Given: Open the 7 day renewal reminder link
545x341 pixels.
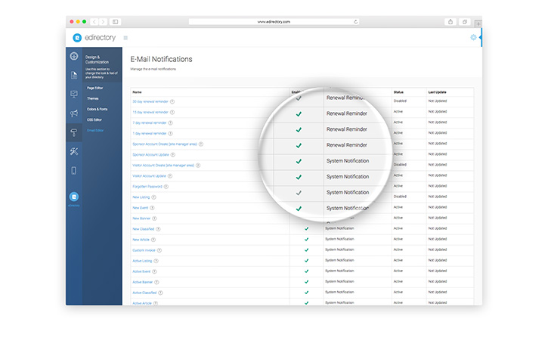Looking at the screenshot, I should 150,122.
